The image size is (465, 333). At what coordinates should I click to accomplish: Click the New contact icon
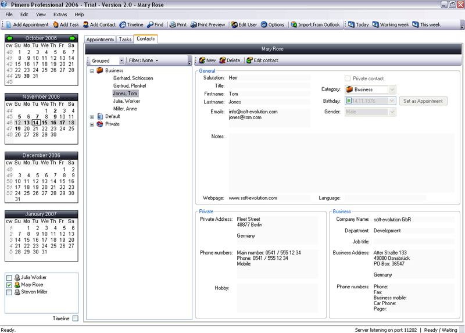click(x=202, y=60)
